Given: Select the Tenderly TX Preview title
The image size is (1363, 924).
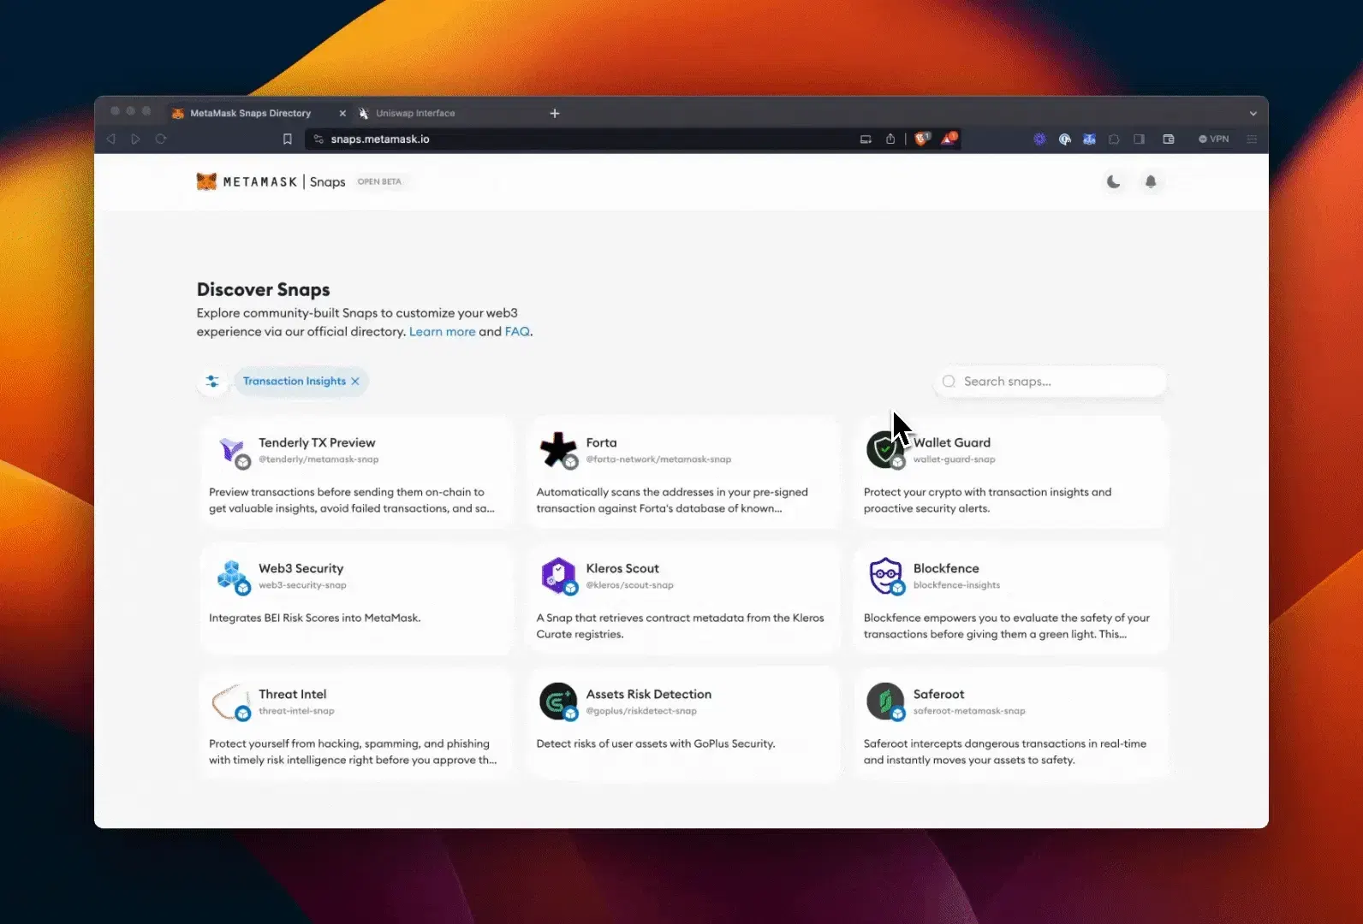Looking at the screenshot, I should (x=317, y=442).
